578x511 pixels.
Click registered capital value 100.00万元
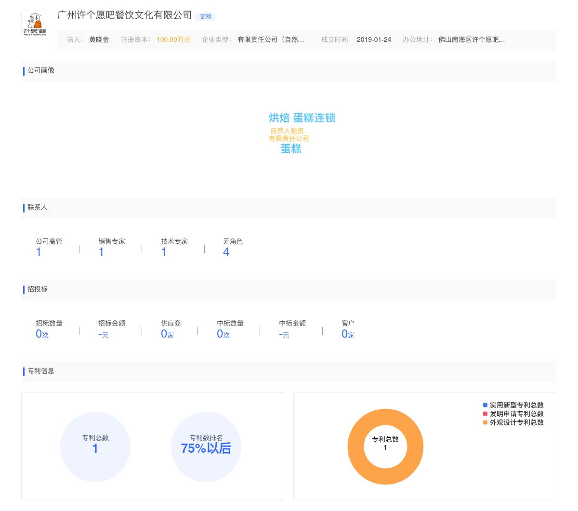tap(173, 39)
